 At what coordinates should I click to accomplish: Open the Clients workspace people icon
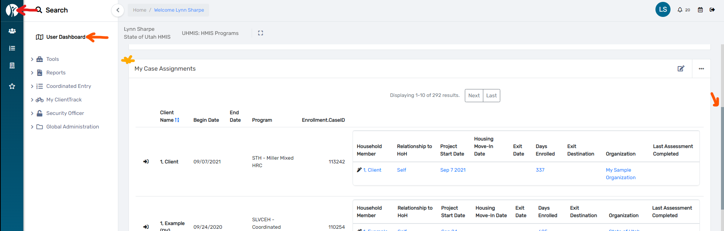coord(12,31)
